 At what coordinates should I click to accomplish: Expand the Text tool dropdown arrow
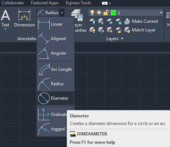pos(5,29)
